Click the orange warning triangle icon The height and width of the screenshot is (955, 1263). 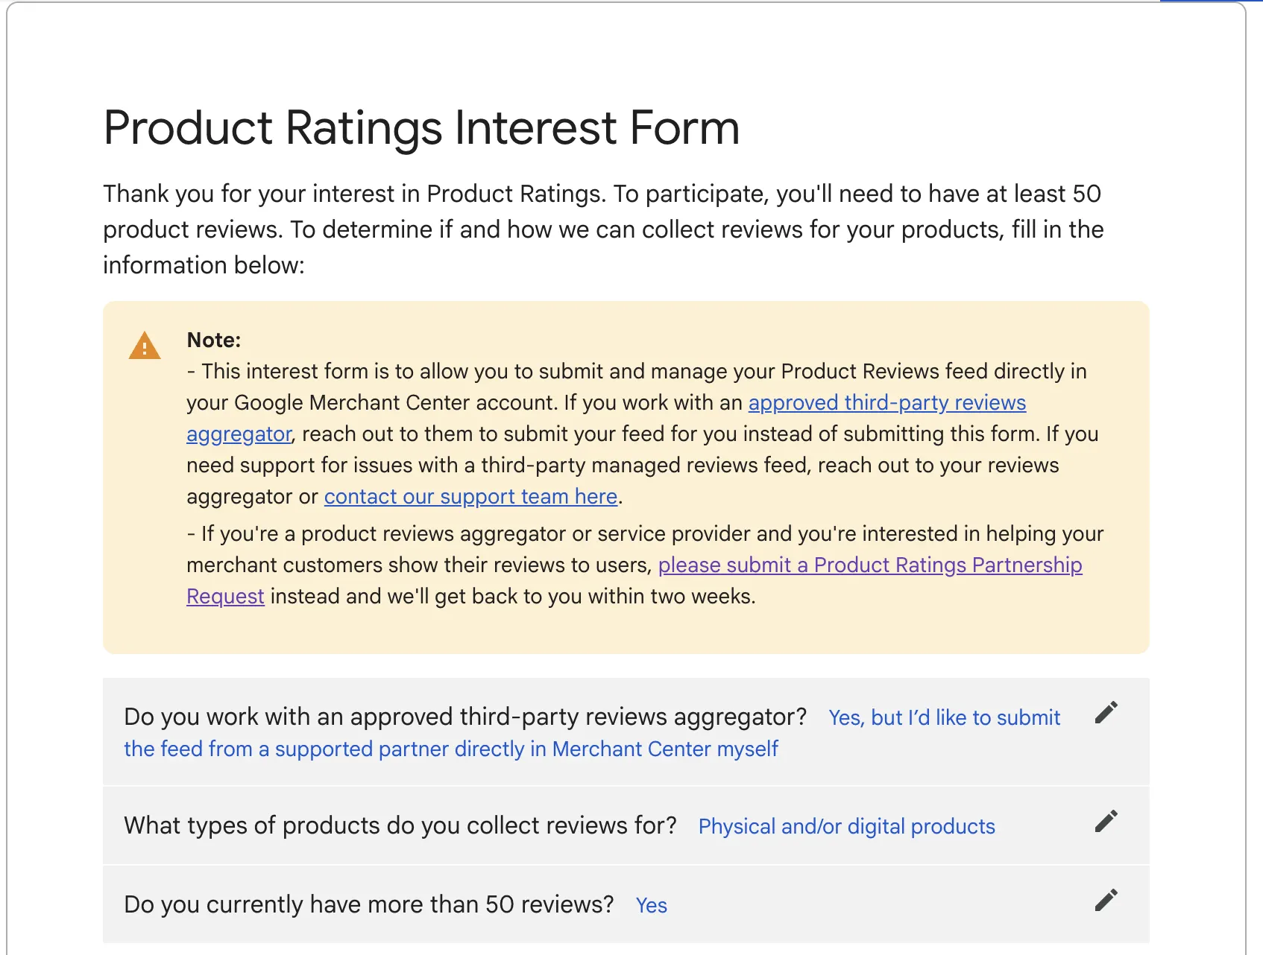click(x=145, y=346)
